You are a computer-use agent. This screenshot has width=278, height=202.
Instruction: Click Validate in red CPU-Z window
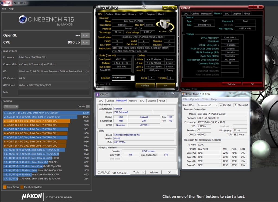[x=231, y=84]
